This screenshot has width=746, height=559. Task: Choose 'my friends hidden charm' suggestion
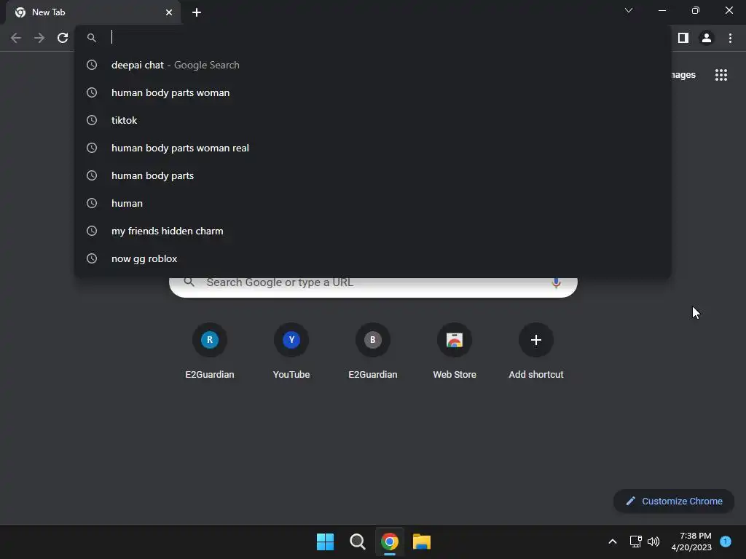coord(373,231)
